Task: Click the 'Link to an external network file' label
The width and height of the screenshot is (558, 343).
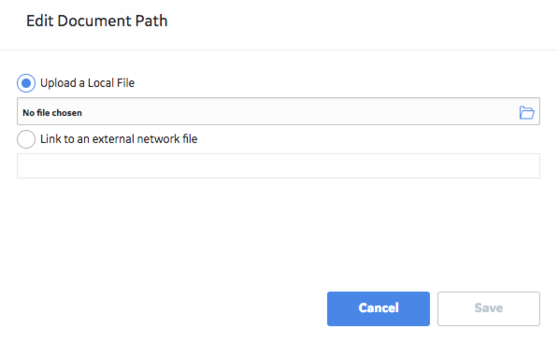Action: pos(119,138)
